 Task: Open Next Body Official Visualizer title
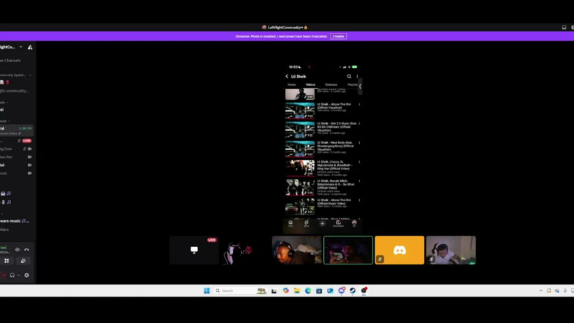point(335,146)
